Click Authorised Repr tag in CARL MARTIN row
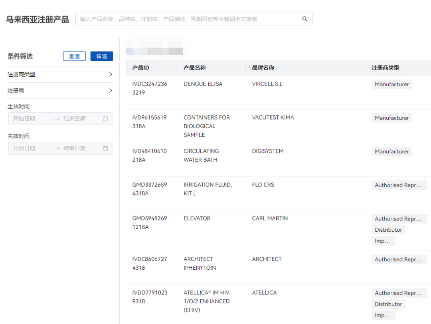 399,219
